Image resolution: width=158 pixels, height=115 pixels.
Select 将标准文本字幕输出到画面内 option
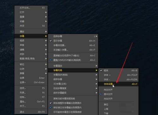73,107
